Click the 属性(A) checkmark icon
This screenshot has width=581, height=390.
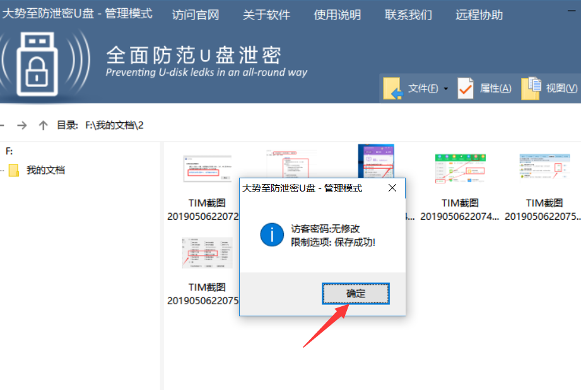(466, 88)
